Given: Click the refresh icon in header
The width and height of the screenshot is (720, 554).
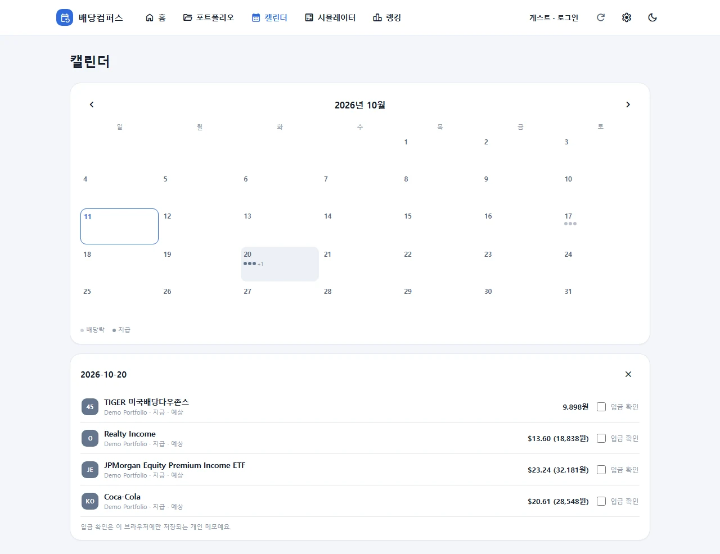Looking at the screenshot, I should 601,17.
